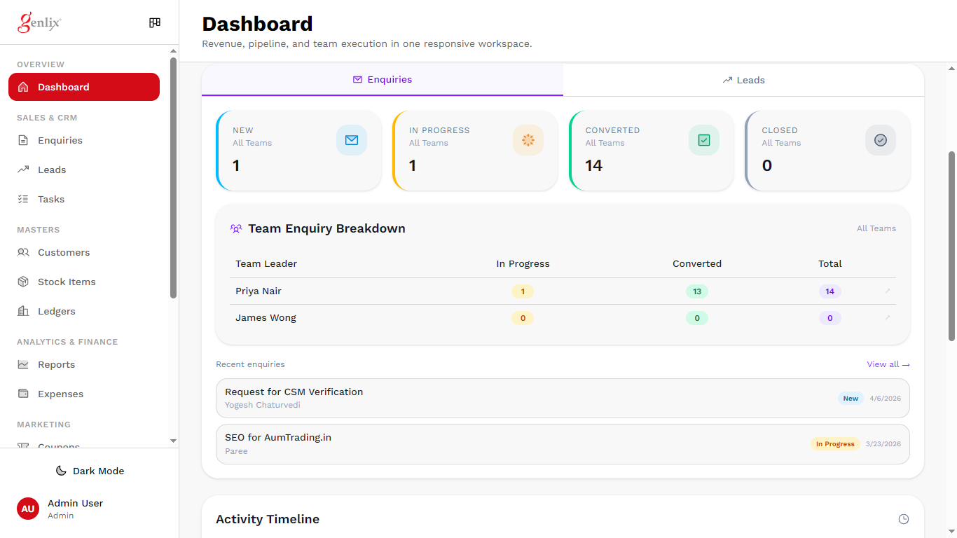
Task: Open the All Teams filter in breakdown
Action: tap(876, 228)
